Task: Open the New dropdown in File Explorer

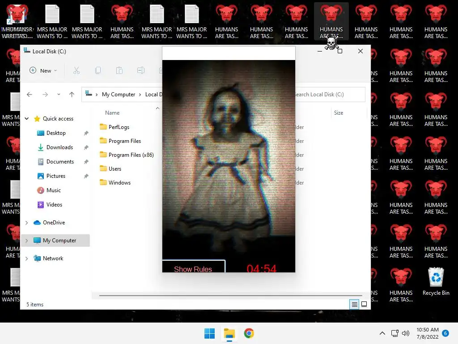Action: (43, 70)
